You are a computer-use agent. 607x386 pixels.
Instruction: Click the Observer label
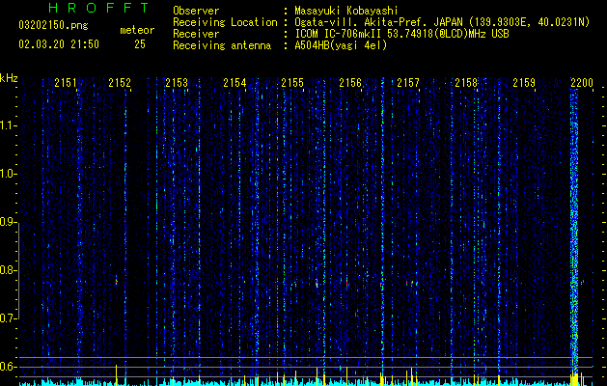(196, 11)
